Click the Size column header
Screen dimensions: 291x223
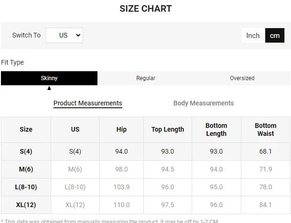(26, 130)
